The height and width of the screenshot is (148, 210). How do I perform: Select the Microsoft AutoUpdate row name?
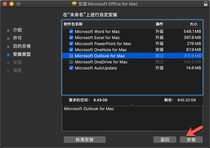pos(96,68)
